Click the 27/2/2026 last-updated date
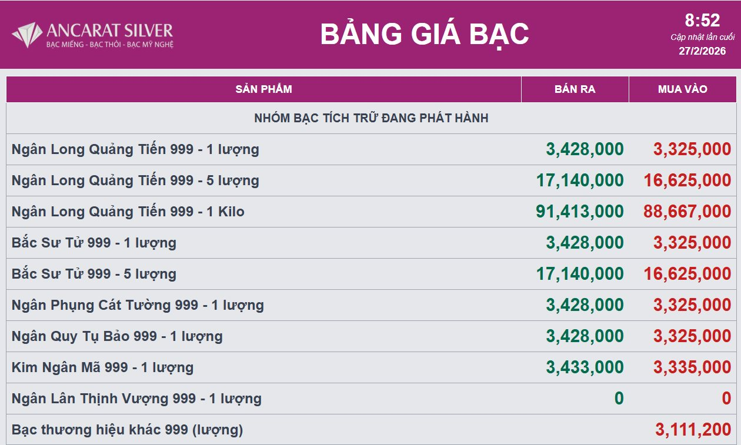 pyautogui.click(x=702, y=51)
